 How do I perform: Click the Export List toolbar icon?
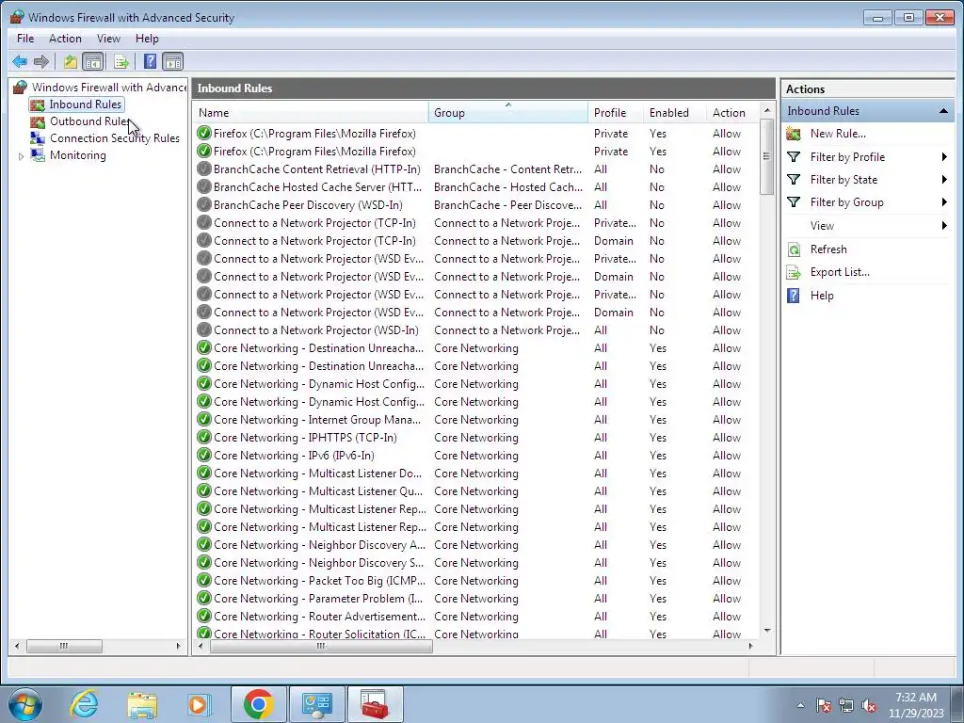[121, 61]
